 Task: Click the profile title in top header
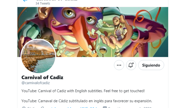(57, 0)
